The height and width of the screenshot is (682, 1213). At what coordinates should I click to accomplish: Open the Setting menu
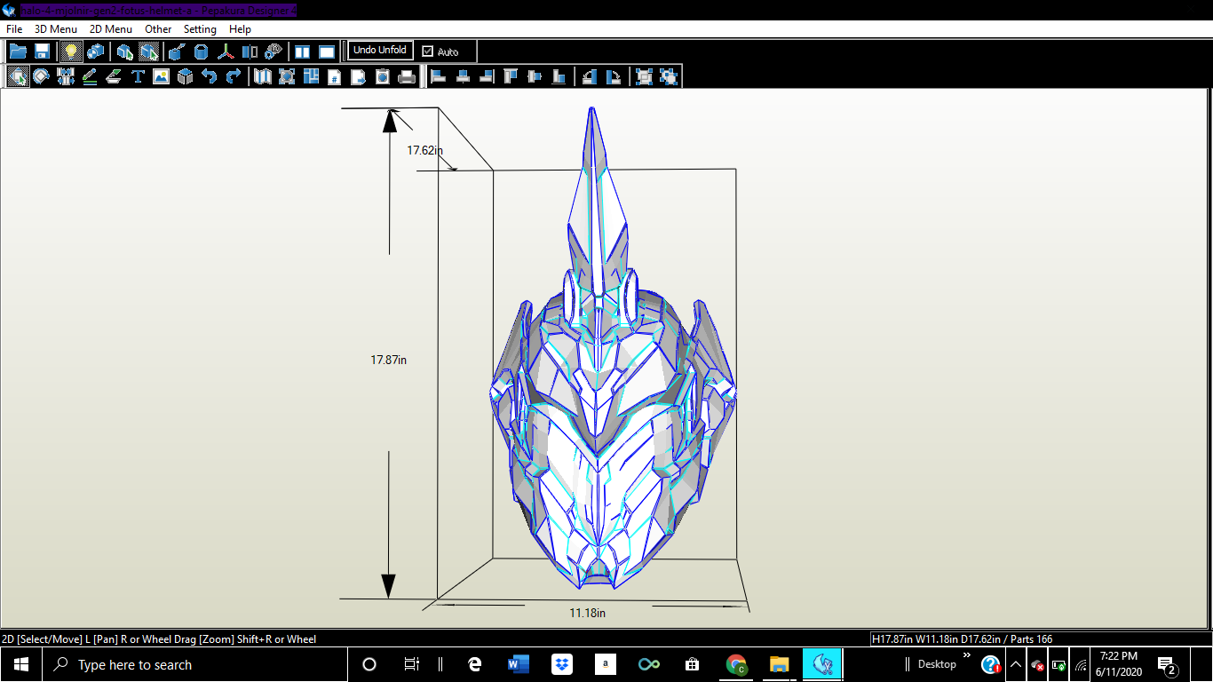pos(200,29)
